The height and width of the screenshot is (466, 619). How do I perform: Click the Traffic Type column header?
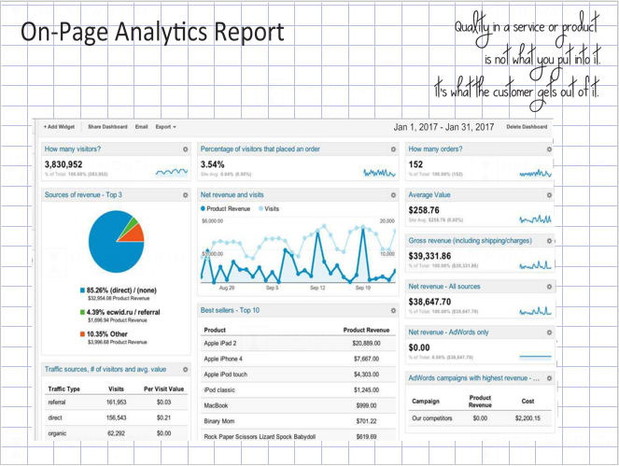[63, 389]
